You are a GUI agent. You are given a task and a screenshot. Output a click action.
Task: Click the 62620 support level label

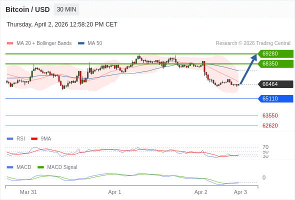tap(270, 125)
